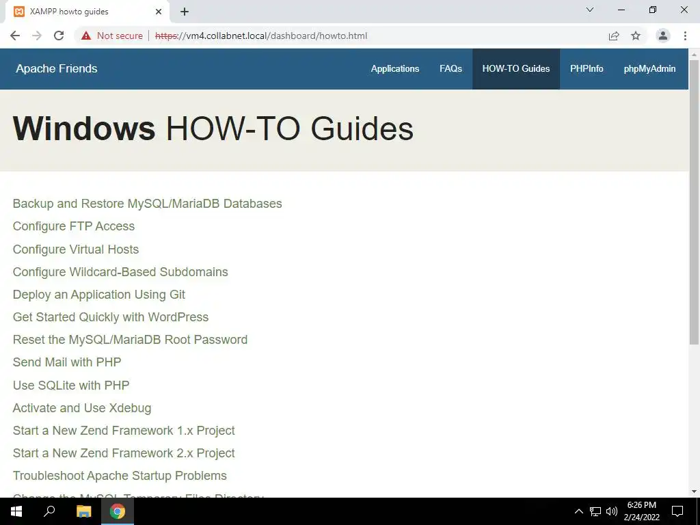
Task: Open phpMyAdmin nav item
Action: pyautogui.click(x=649, y=69)
